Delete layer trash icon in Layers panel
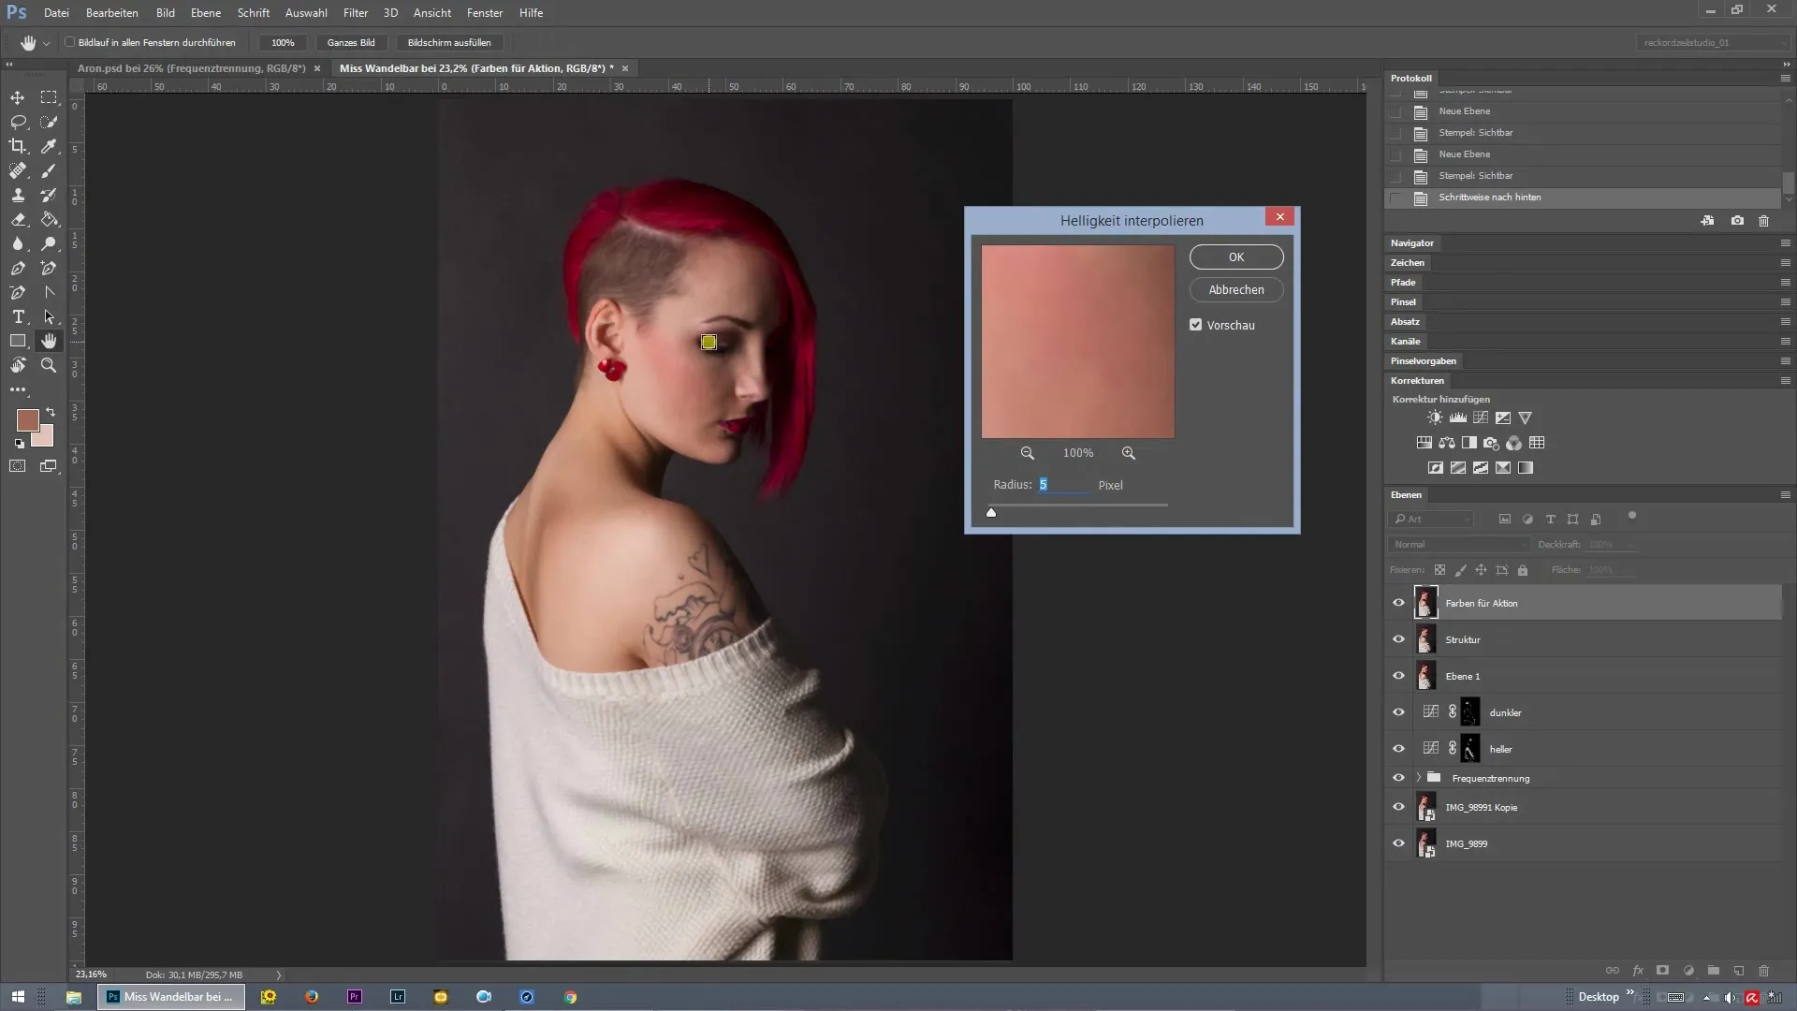Screen dimensions: 1797x1011 1763,971
